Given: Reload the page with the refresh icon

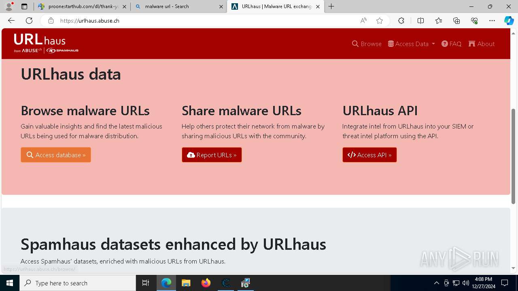Looking at the screenshot, I should [x=29, y=21].
